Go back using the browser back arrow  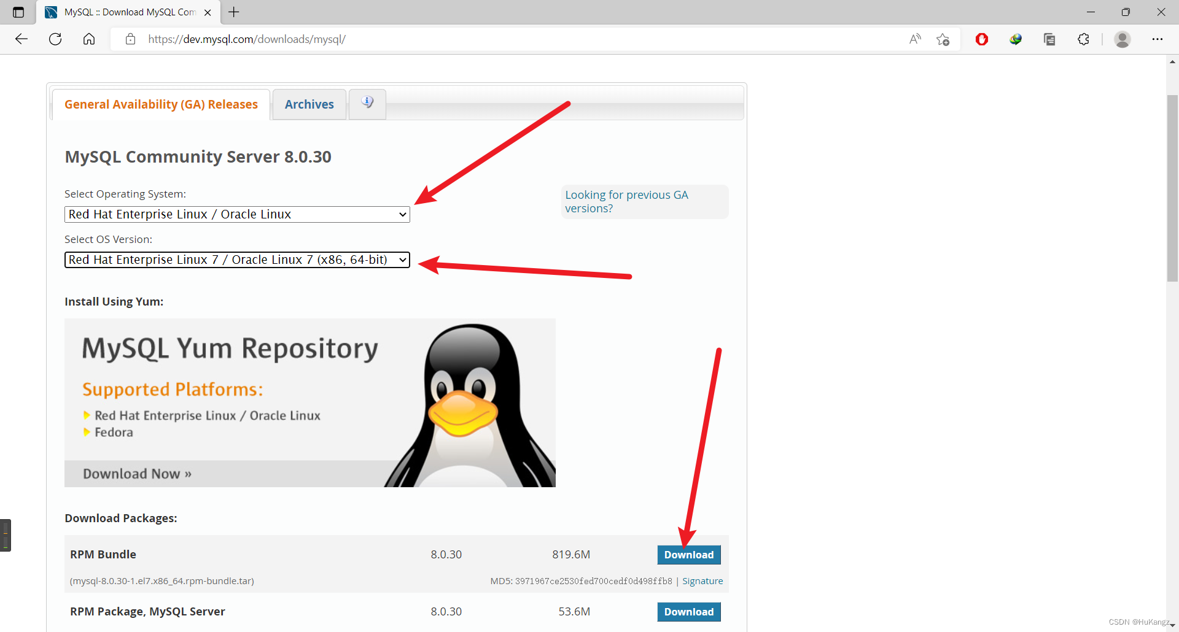[21, 39]
